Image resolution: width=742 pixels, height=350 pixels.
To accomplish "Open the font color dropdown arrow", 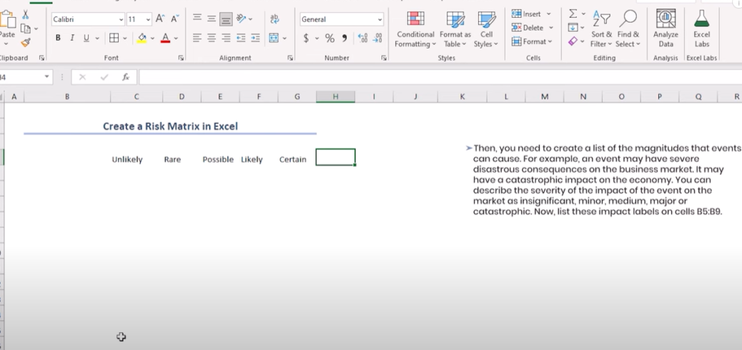I will pyautogui.click(x=176, y=38).
